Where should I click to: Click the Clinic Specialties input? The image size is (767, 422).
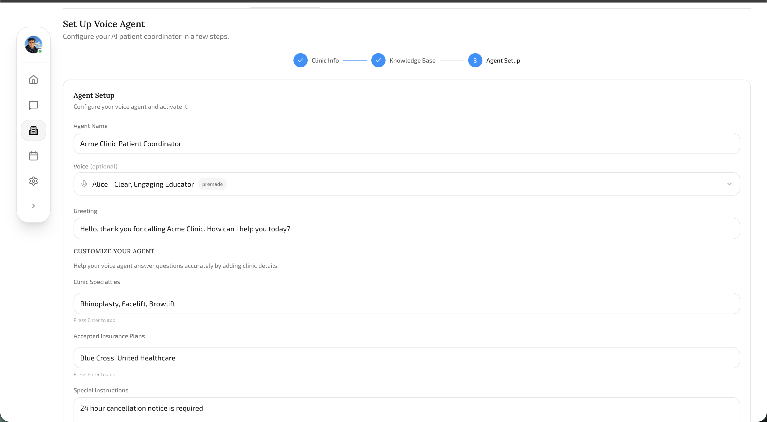coord(406,303)
